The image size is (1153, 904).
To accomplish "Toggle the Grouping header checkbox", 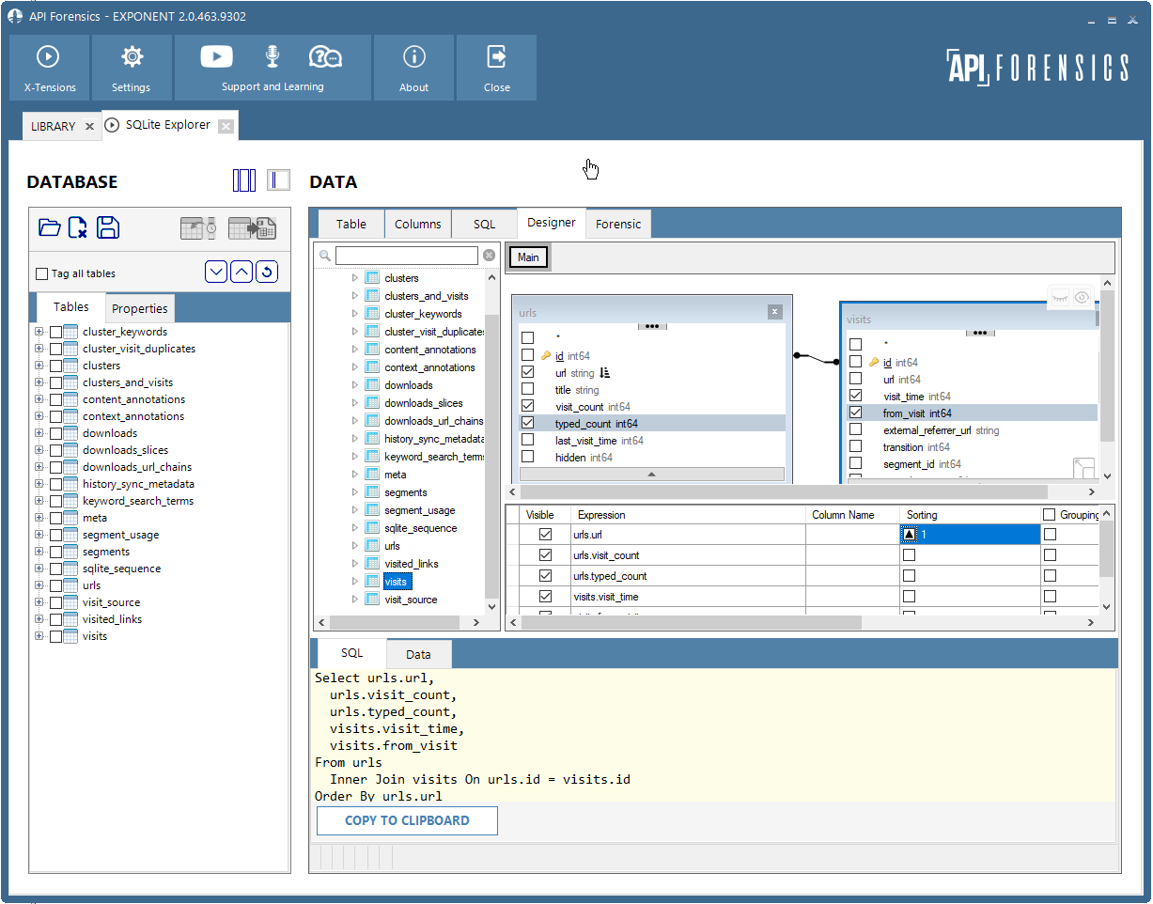I will tap(1049, 514).
